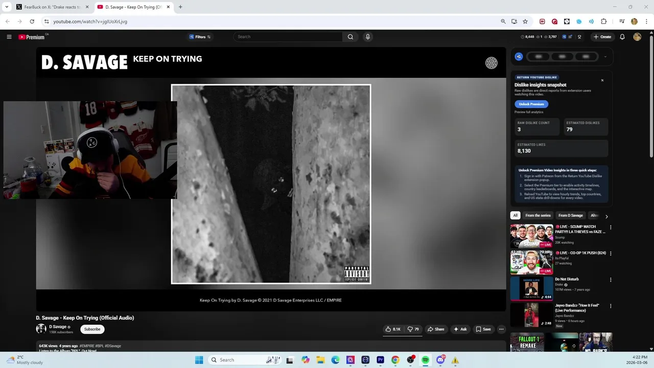Image resolution: width=654 pixels, height=368 pixels.
Task: Open the Windows Start menu
Action: (199, 360)
